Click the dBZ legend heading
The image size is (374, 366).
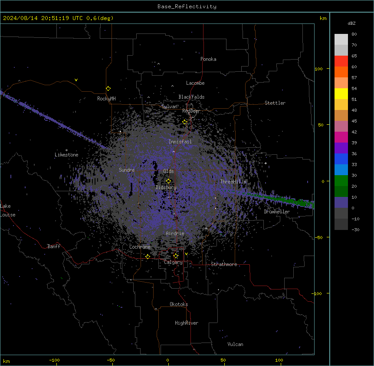click(x=351, y=23)
